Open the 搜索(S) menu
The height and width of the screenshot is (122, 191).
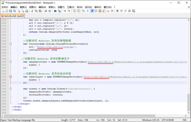coord(23,7)
